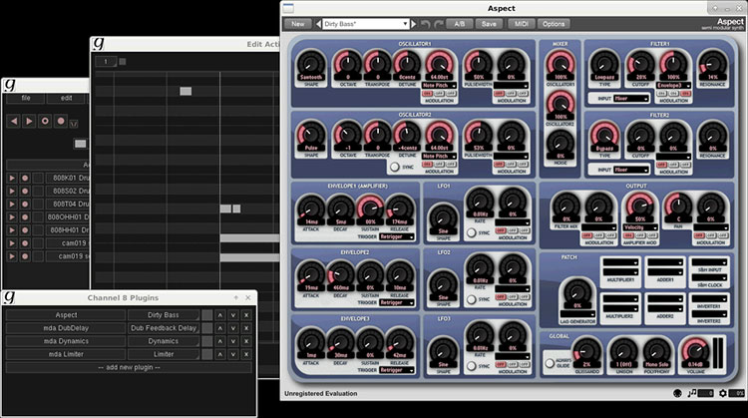This screenshot has width=748, height=418.
Task: Open Envelope2 Retrigger trigger dropdown
Action: pos(396,301)
